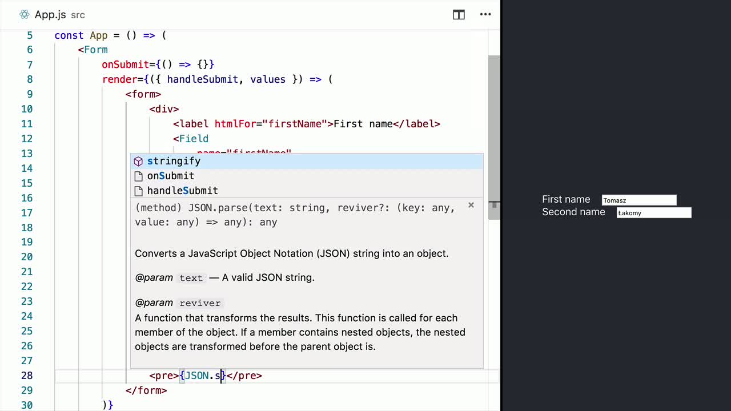Image resolution: width=731 pixels, height=411 pixels.
Task: Click the split editor icon in the title bar
Action: (x=459, y=15)
